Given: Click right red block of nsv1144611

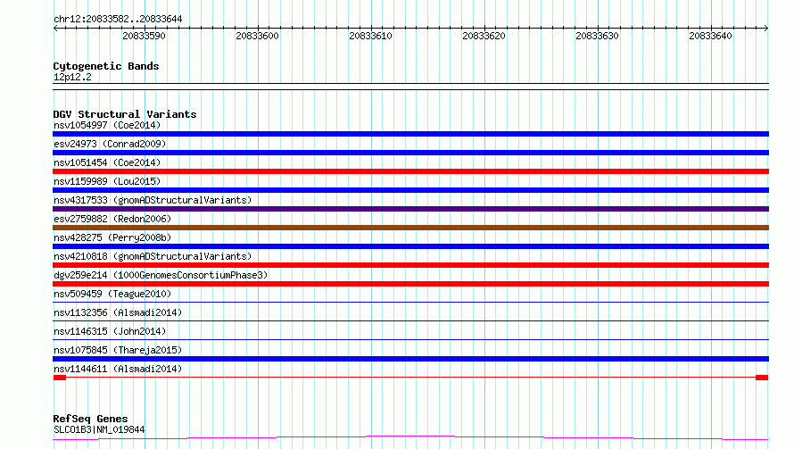Looking at the screenshot, I should click(x=762, y=378).
